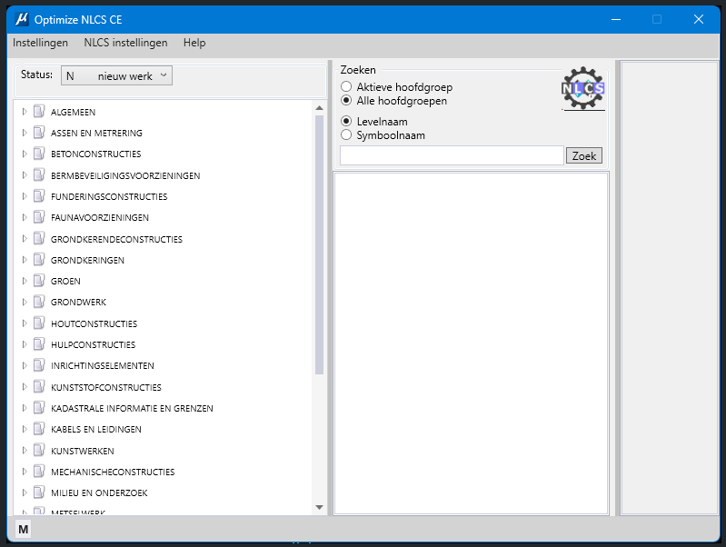Click the KUNSTWERKEN folder icon

click(39, 450)
